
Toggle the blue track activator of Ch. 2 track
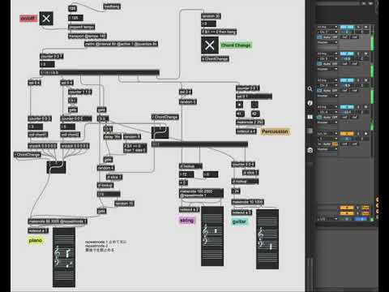pos(347,27)
